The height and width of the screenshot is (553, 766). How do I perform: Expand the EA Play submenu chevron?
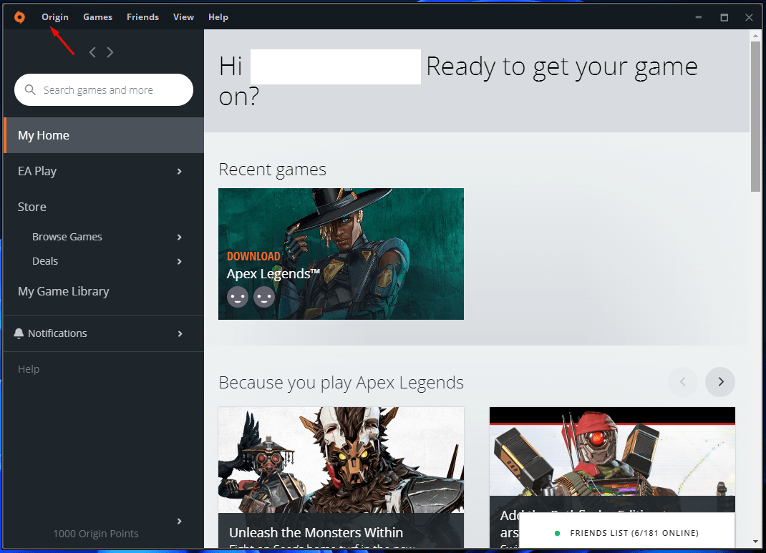point(179,171)
